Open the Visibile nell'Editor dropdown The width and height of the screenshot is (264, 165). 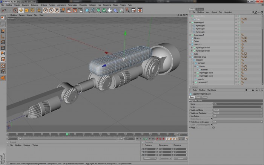[238, 110]
